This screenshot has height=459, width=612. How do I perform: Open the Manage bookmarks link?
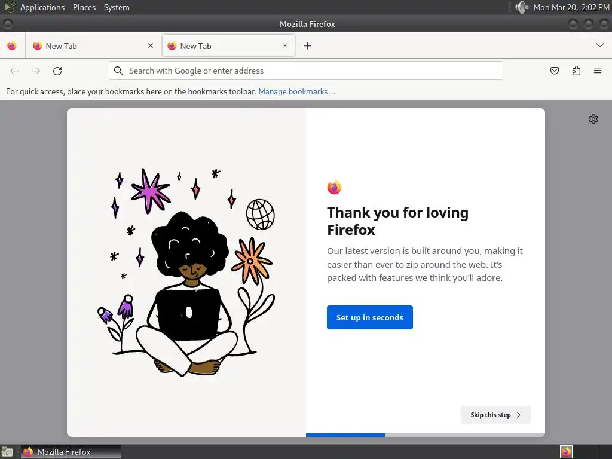pos(296,91)
